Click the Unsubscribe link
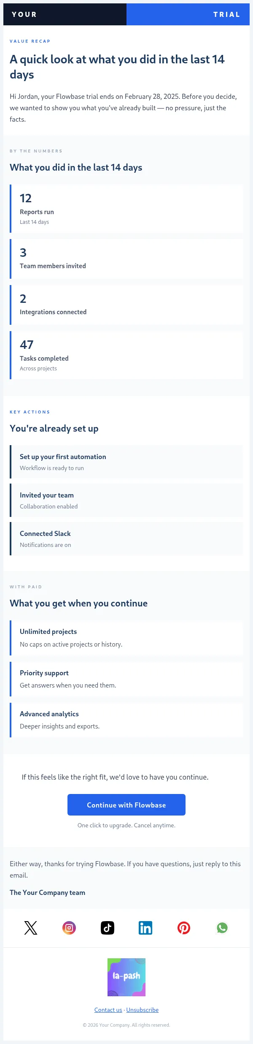This screenshot has height=1044, width=253. [143, 1010]
